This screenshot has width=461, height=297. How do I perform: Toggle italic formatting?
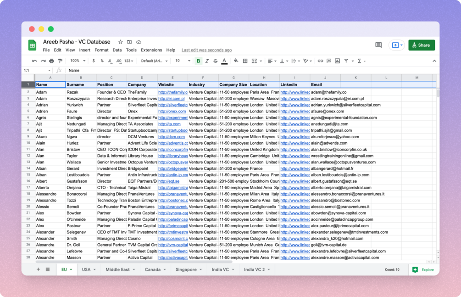[207, 61]
